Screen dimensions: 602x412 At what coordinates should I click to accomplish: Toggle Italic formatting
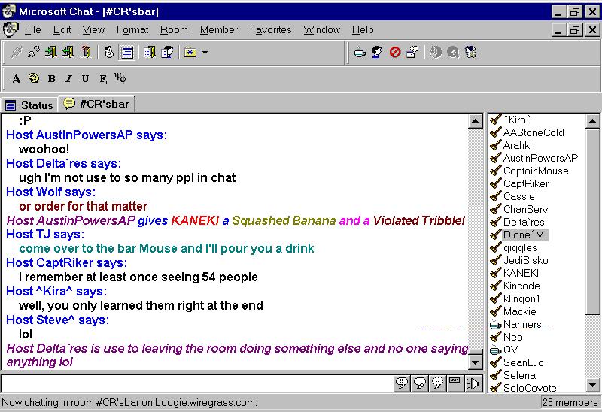coord(68,79)
